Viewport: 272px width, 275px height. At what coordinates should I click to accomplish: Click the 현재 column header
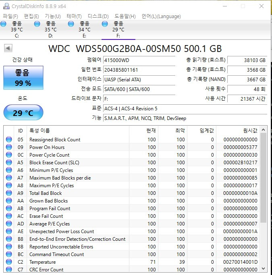pos(143,131)
